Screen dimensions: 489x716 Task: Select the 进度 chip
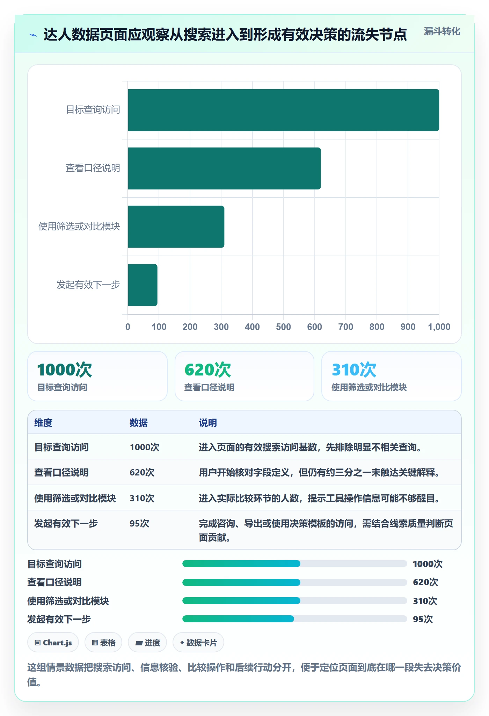147,643
